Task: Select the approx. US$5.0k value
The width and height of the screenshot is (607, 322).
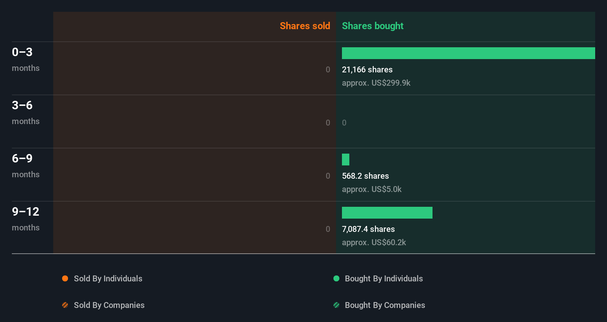Action: (x=372, y=189)
